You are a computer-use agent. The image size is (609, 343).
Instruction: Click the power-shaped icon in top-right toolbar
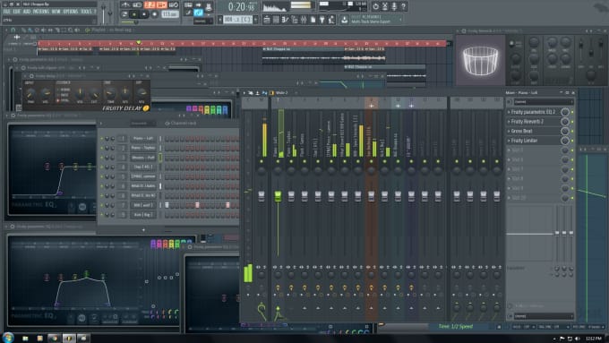375,6
